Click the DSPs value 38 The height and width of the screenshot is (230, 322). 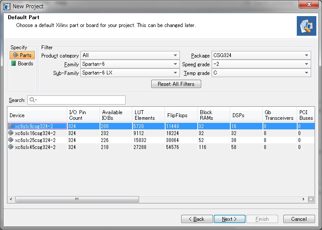[234, 140]
